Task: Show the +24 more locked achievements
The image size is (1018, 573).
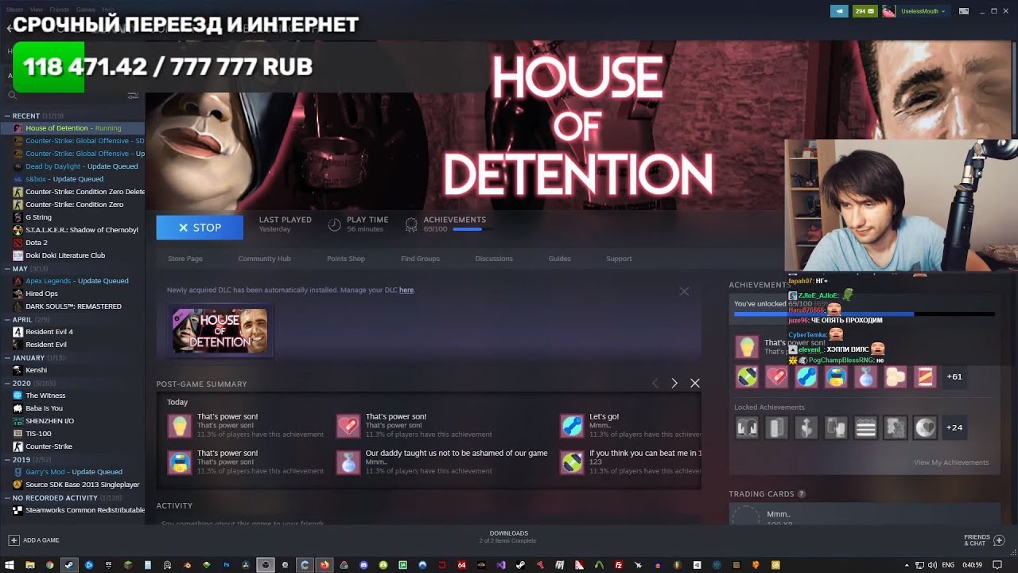Action: coord(954,427)
